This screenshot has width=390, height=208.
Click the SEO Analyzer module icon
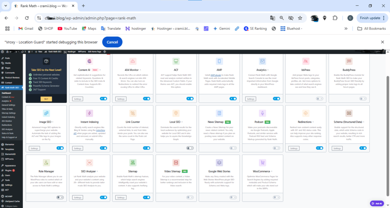(x=90, y=163)
